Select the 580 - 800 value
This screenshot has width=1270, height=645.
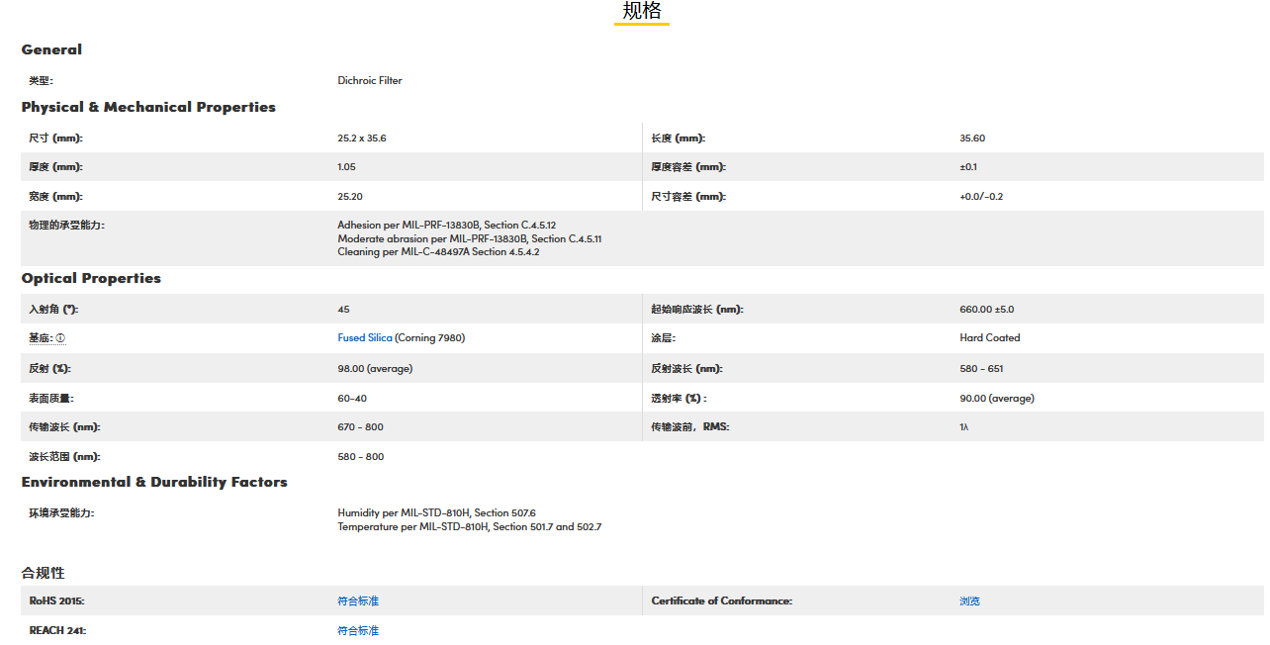click(x=360, y=457)
